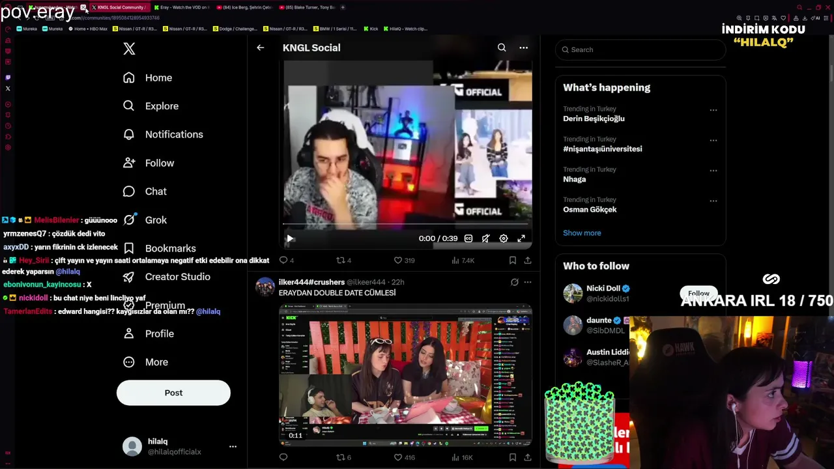Open options for #nişantaşıüniversitesi trend

[713, 140]
